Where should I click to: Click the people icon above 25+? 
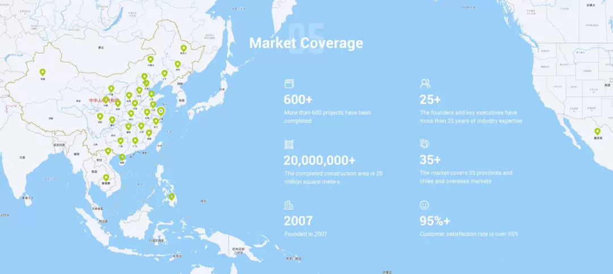[x=425, y=83]
